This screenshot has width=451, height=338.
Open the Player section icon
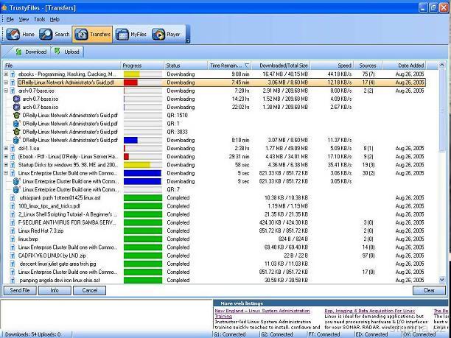157,34
